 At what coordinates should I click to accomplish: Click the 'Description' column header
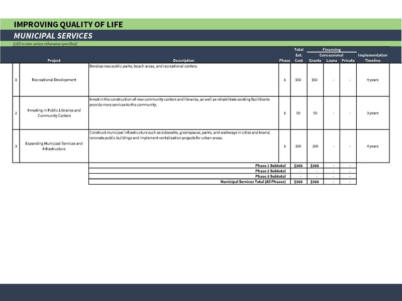tap(183, 61)
